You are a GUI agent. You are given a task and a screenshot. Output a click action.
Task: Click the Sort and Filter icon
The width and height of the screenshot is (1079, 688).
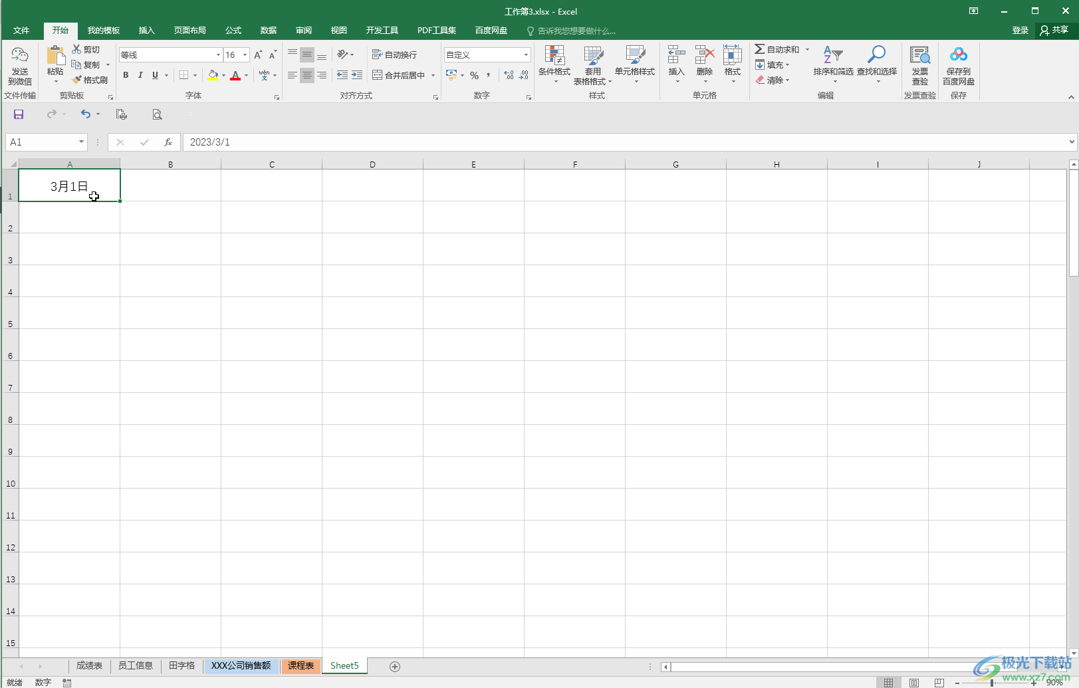coord(833,55)
